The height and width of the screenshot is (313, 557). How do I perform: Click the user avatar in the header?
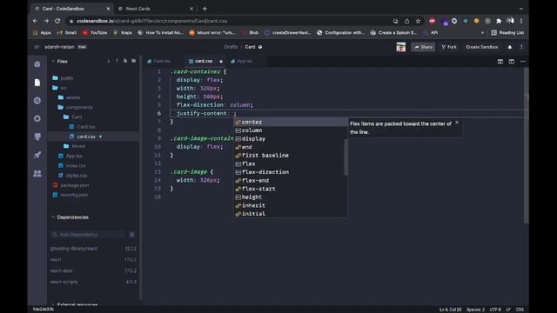401,47
